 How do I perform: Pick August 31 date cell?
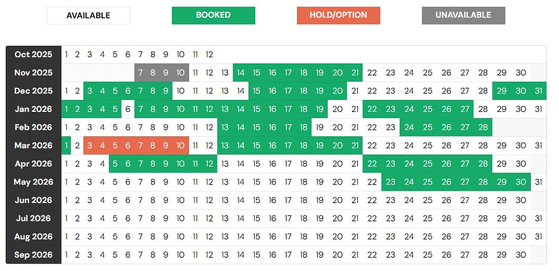click(x=539, y=236)
